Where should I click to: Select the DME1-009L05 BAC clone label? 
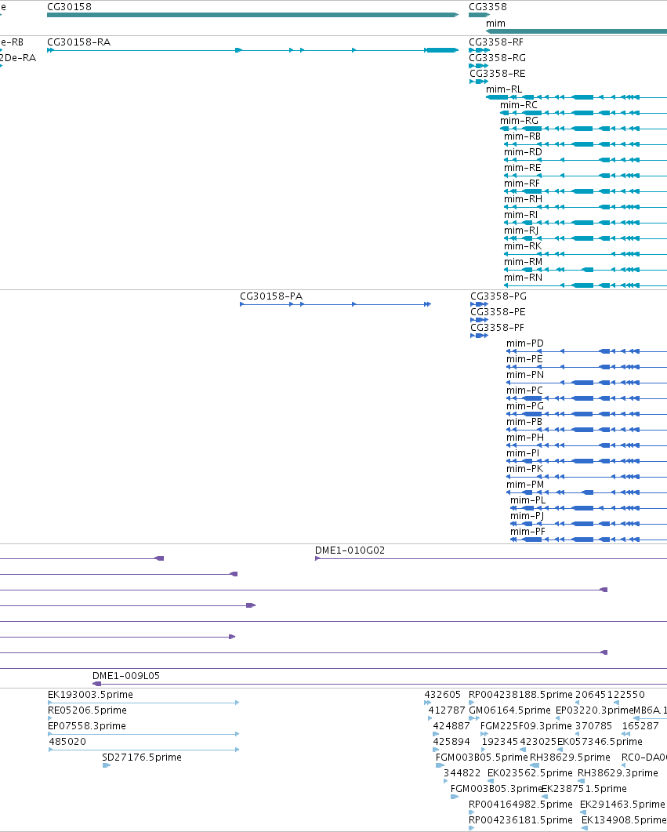click(126, 675)
